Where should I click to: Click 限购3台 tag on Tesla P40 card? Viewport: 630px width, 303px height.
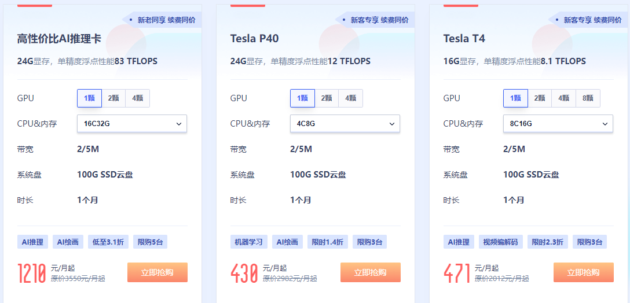pos(369,242)
